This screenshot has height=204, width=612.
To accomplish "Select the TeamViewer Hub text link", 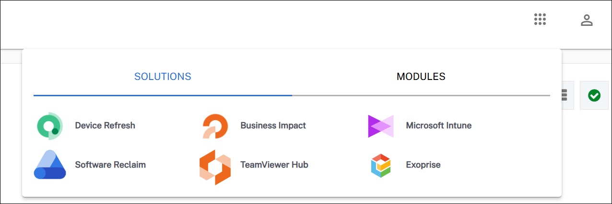I will pos(274,165).
